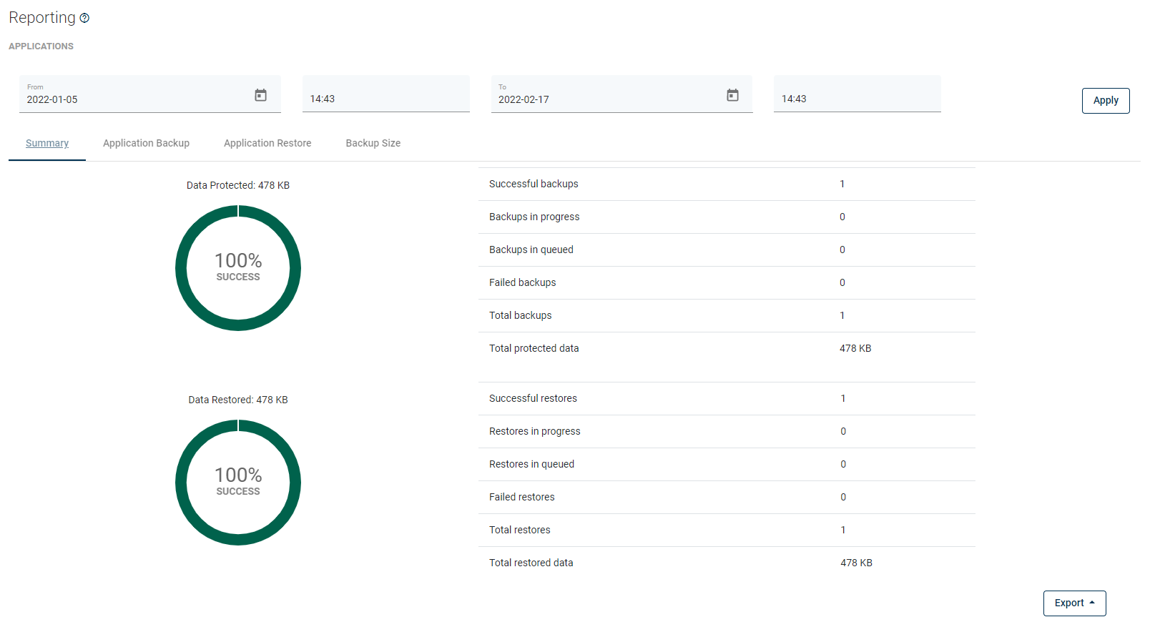Click the From date input field
The image size is (1150, 622).
pos(136,99)
